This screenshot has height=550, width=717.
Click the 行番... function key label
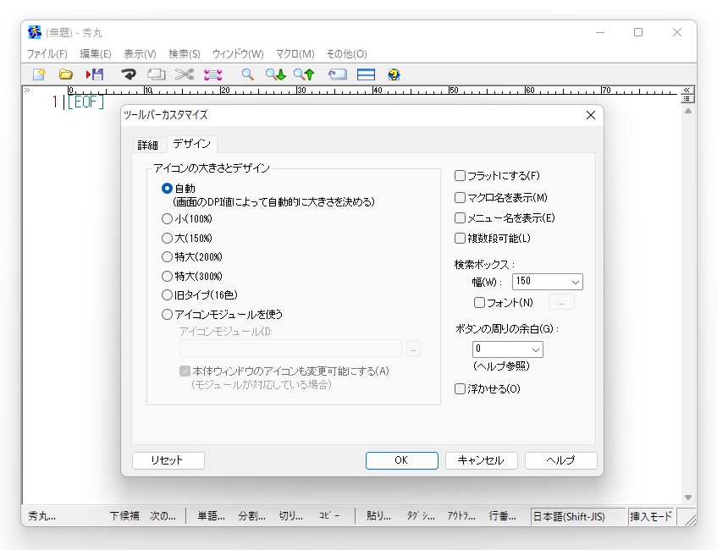coord(503,516)
